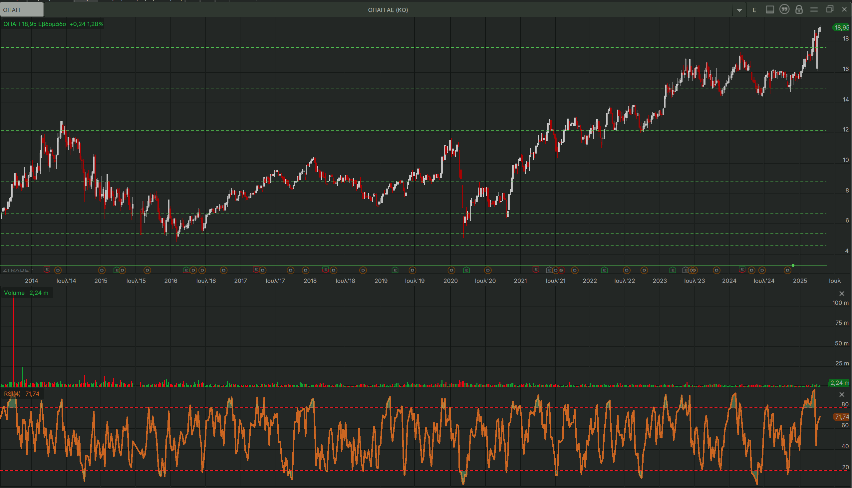The image size is (852, 488).
Task: Click the ΟΠΑΠ symbol input field
Action: click(x=22, y=10)
